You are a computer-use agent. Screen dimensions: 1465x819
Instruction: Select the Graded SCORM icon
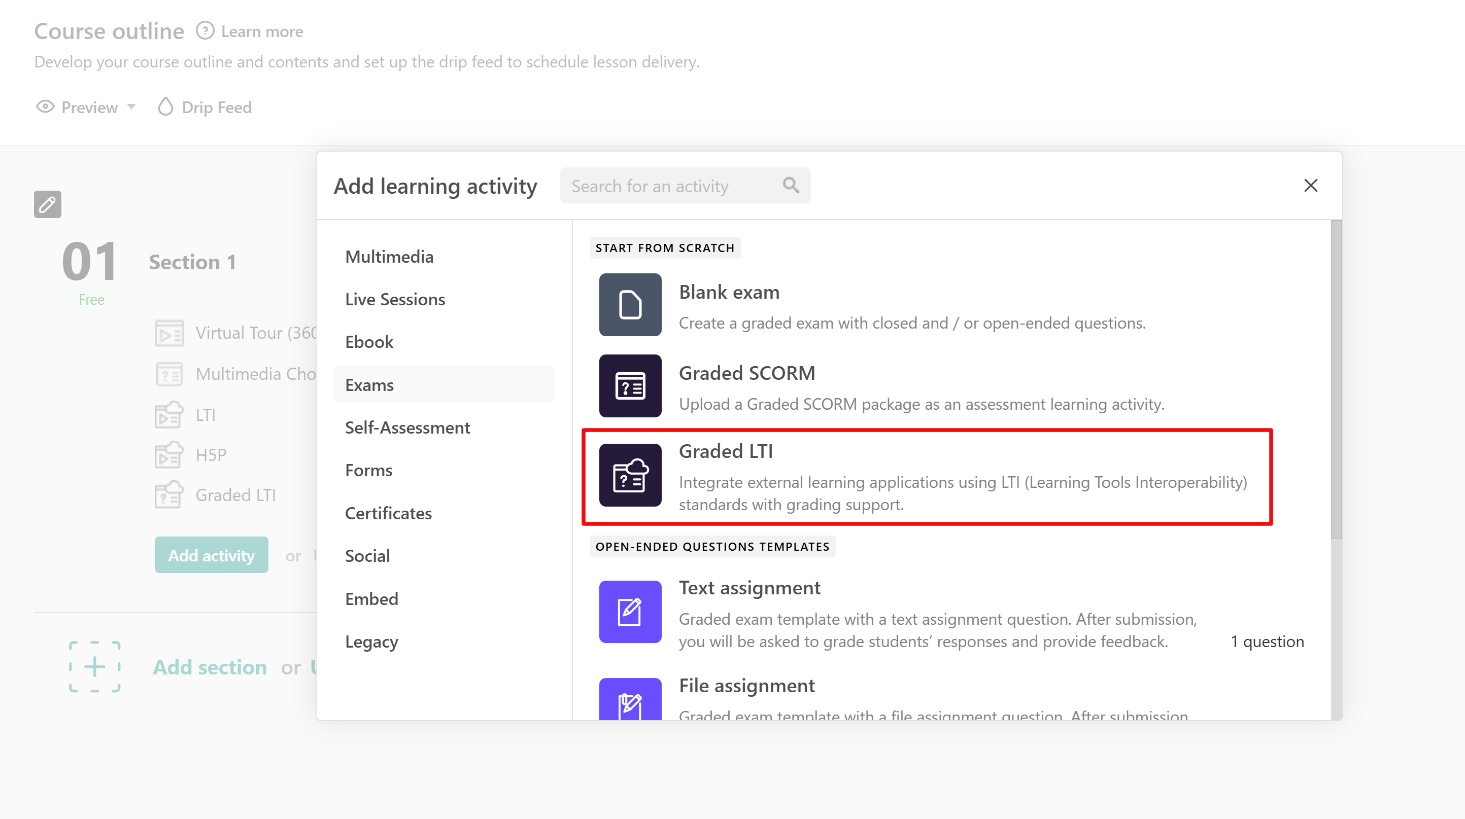630,386
